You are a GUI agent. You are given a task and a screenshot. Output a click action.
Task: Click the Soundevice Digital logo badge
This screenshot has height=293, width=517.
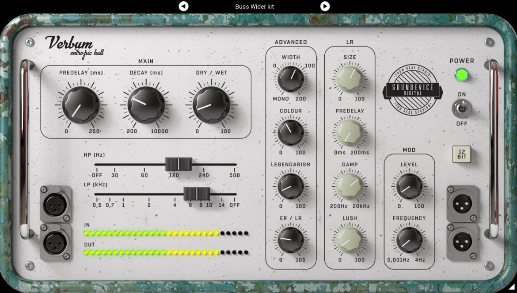[412, 90]
